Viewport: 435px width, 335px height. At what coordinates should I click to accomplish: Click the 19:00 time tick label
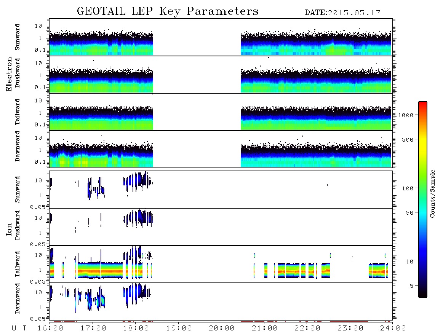(x=179, y=329)
